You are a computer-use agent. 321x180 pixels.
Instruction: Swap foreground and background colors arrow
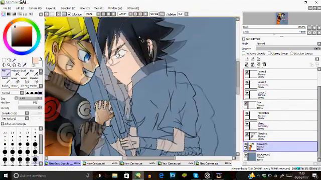(x=41, y=59)
